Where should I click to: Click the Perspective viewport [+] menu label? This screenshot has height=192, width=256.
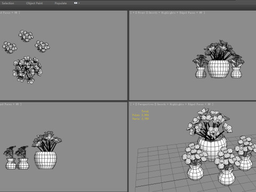pos(134,104)
